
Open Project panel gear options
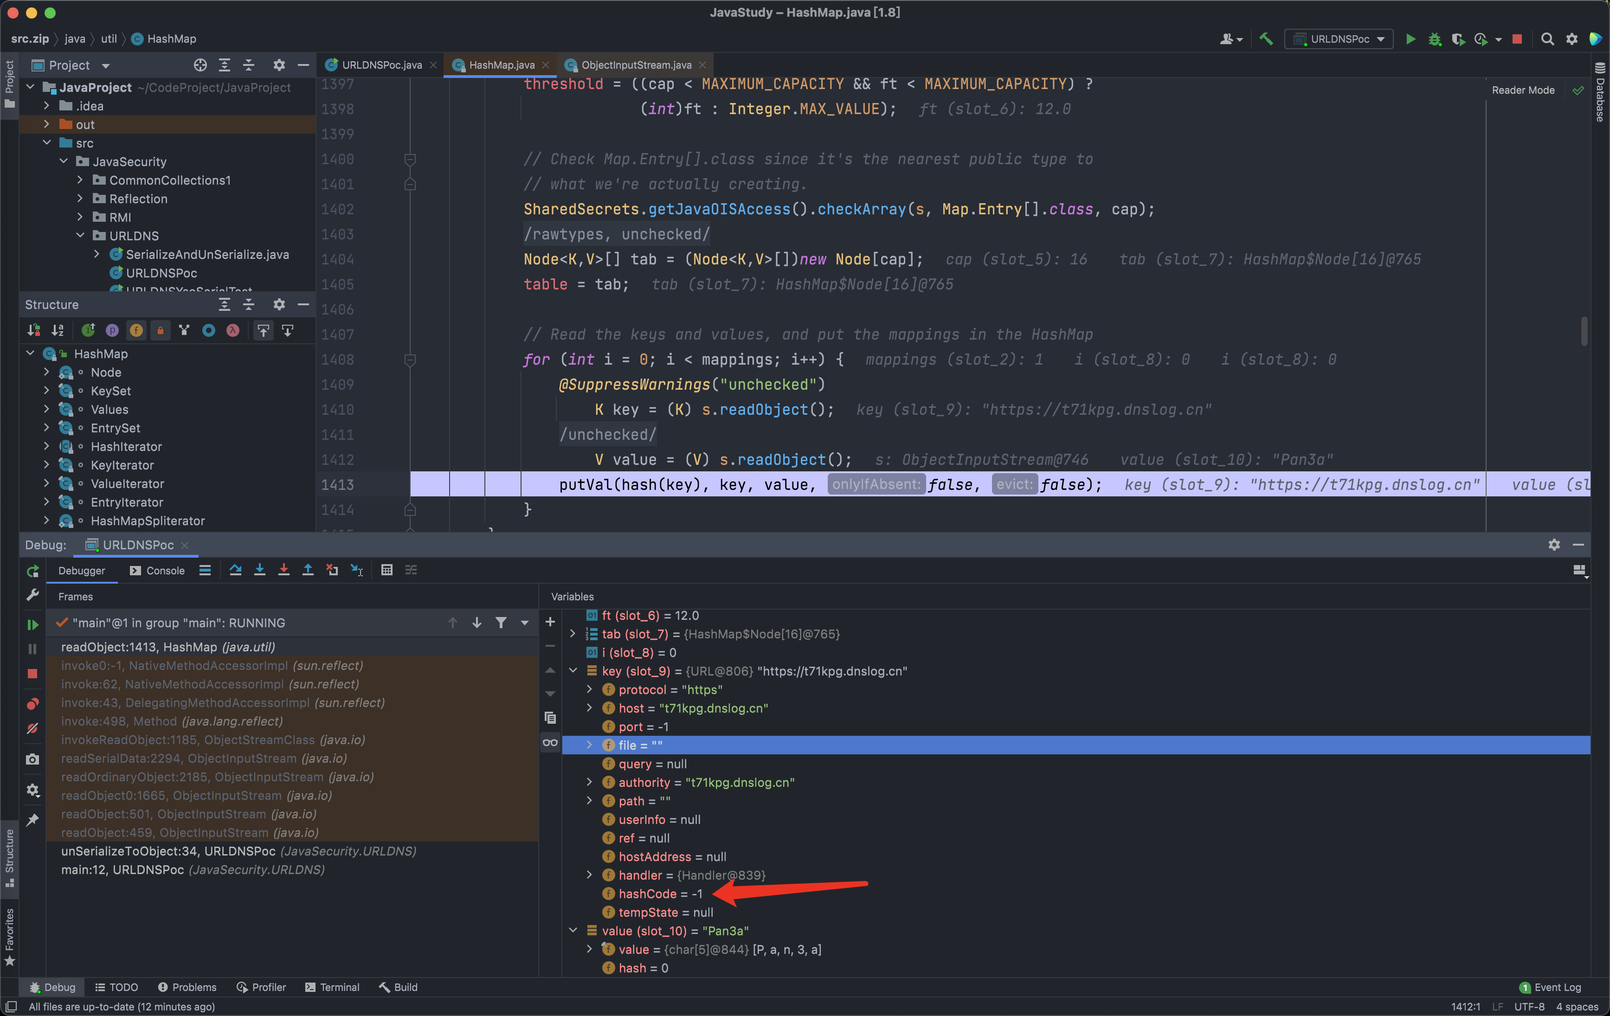279,65
